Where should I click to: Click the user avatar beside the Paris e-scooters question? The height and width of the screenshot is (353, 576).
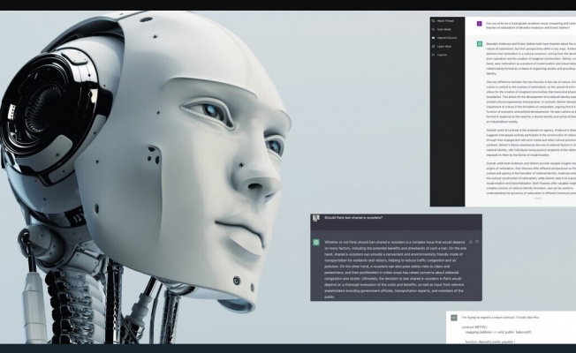coord(315,218)
